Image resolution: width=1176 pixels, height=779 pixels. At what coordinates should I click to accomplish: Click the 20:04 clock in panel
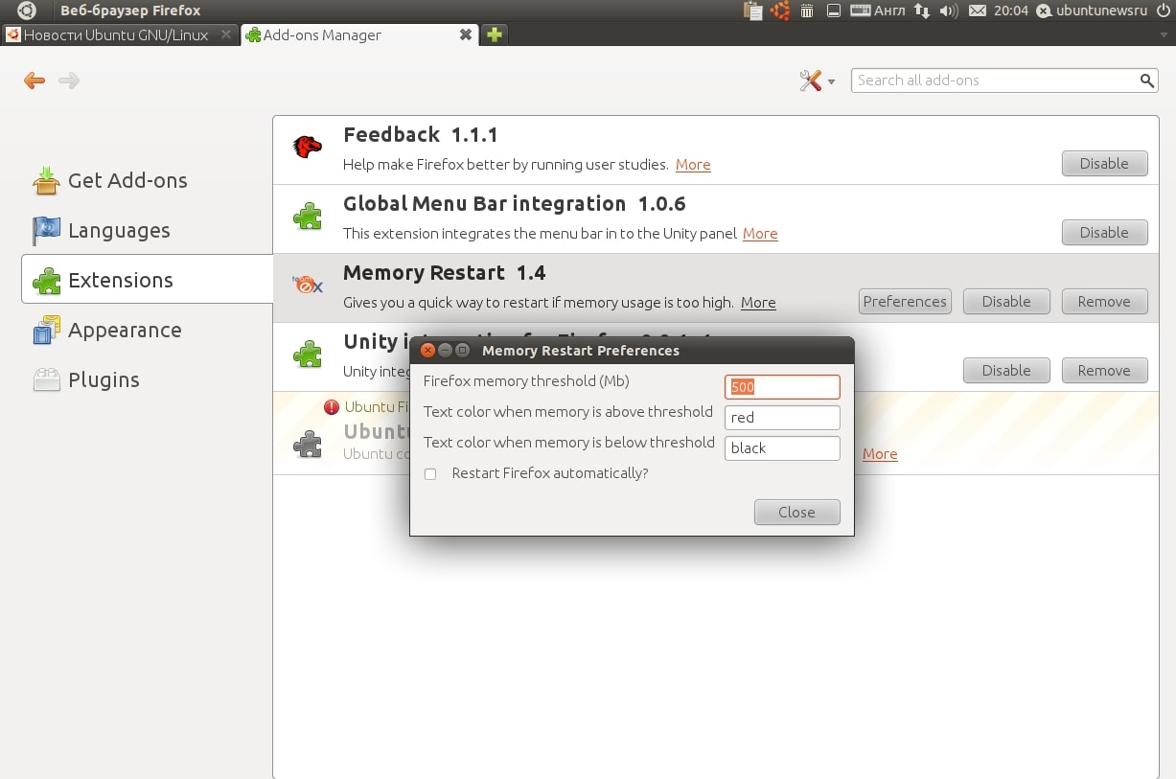pyautogui.click(x=1011, y=11)
